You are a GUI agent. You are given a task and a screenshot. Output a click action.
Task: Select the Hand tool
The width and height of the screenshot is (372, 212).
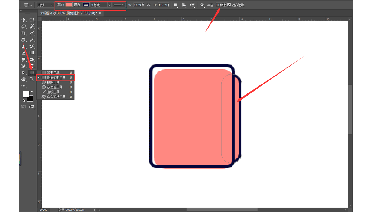pos(23,79)
